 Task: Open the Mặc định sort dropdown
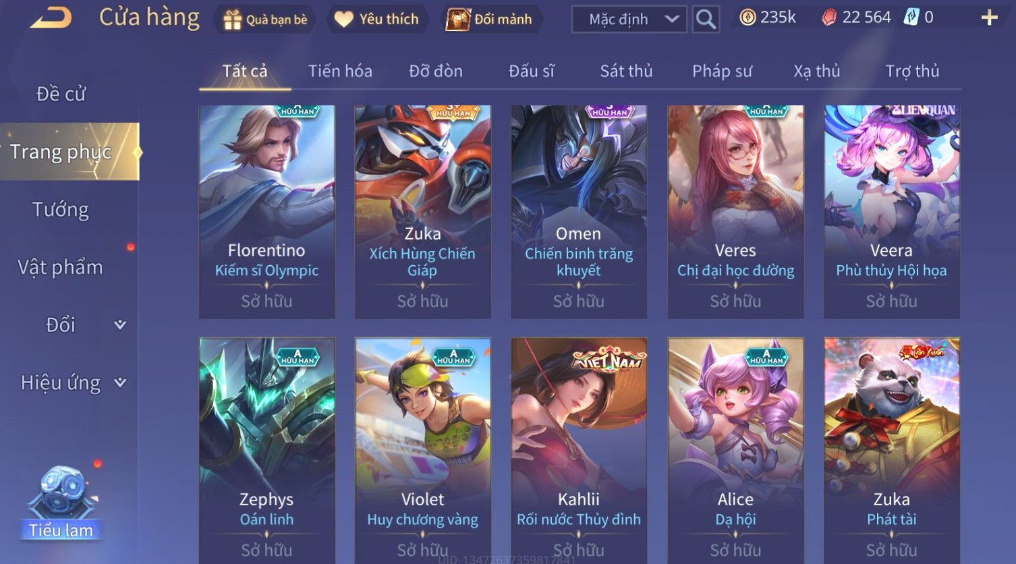coord(629,19)
